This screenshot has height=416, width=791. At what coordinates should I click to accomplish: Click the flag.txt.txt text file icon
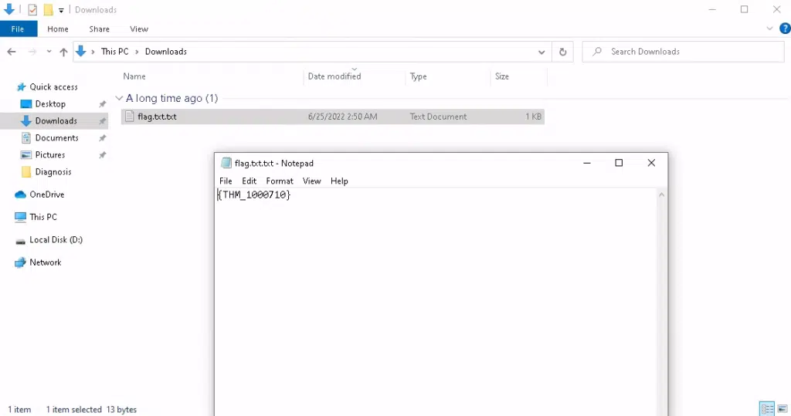tap(129, 117)
